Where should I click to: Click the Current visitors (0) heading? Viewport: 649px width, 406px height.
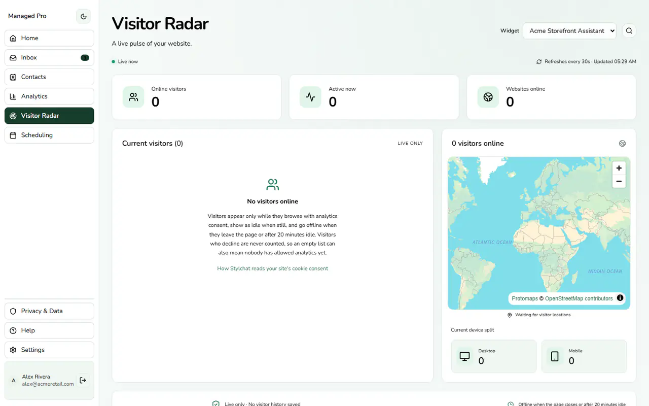tap(153, 144)
